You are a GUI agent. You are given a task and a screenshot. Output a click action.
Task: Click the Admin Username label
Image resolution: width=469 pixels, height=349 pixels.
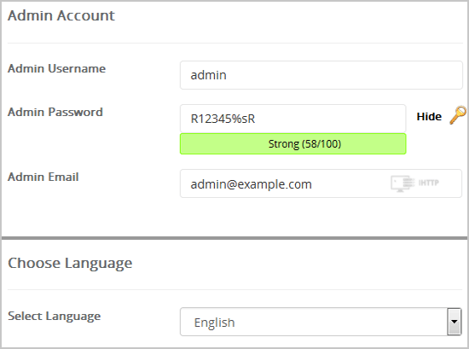[56, 68]
